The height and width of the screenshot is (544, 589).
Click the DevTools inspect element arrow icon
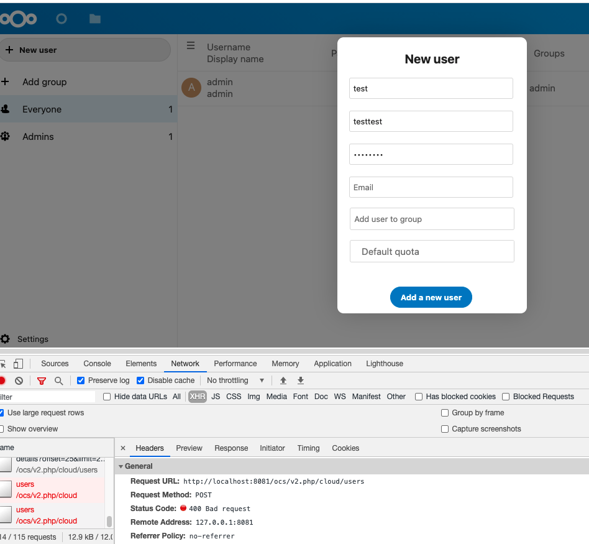(x=3, y=364)
